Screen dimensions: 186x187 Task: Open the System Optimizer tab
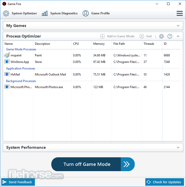[20, 13]
